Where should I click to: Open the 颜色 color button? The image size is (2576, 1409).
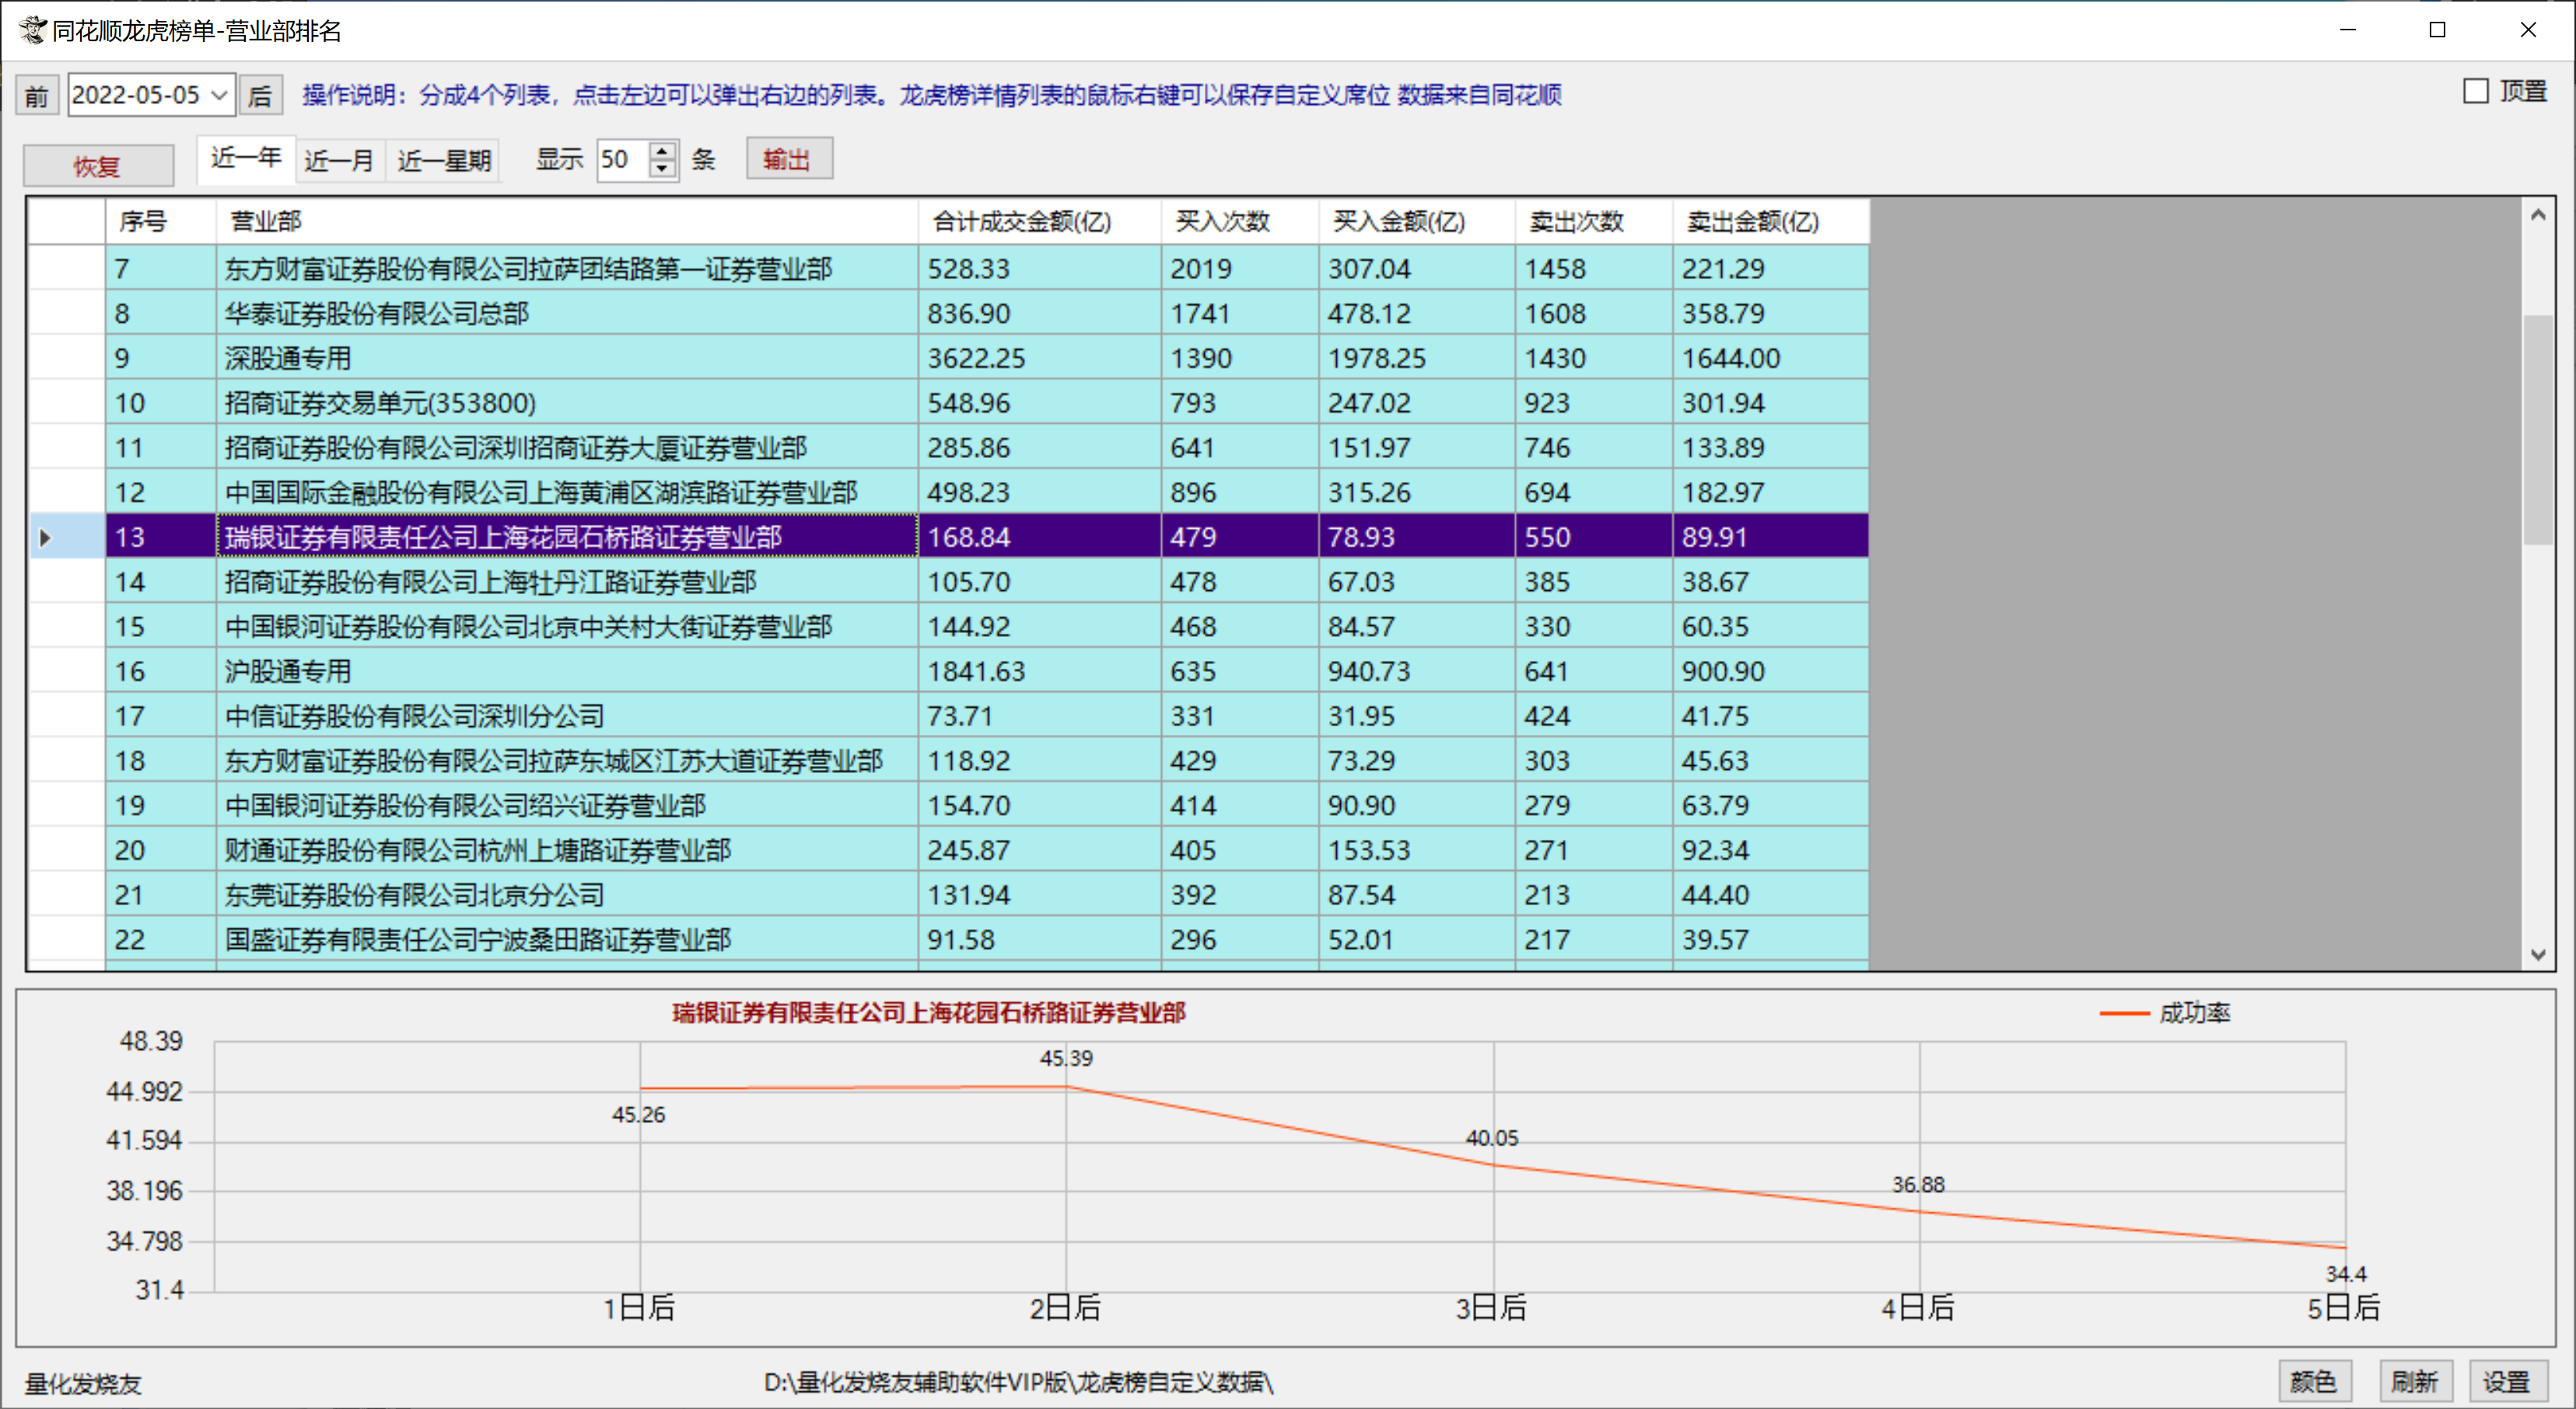click(x=2314, y=1381)
